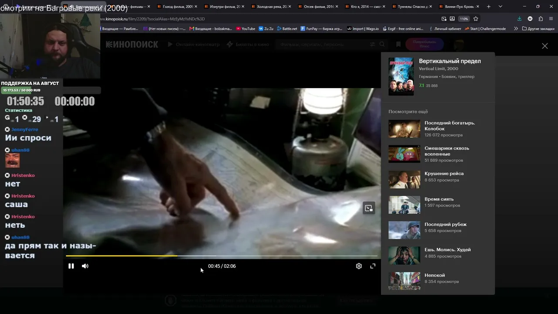Play Ешь. Молись. Худей recommendation

tap(438, 256)
